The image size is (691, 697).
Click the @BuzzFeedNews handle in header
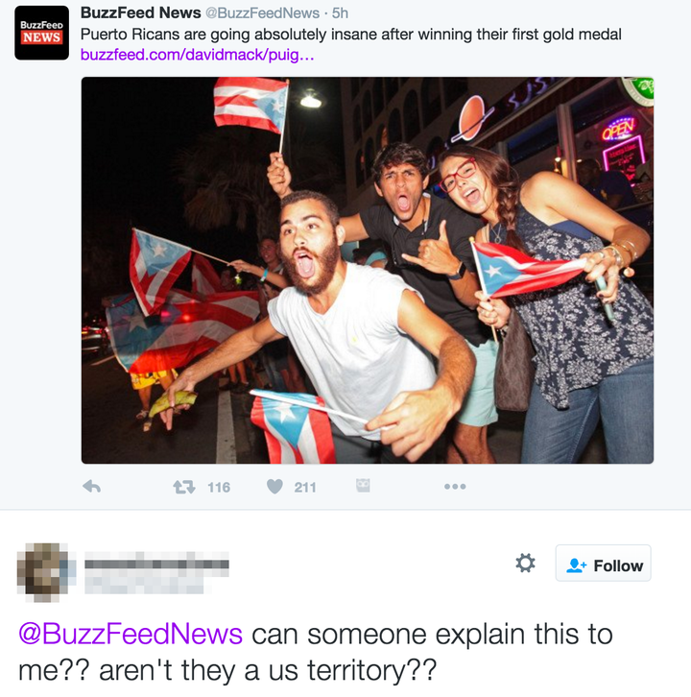262,13
